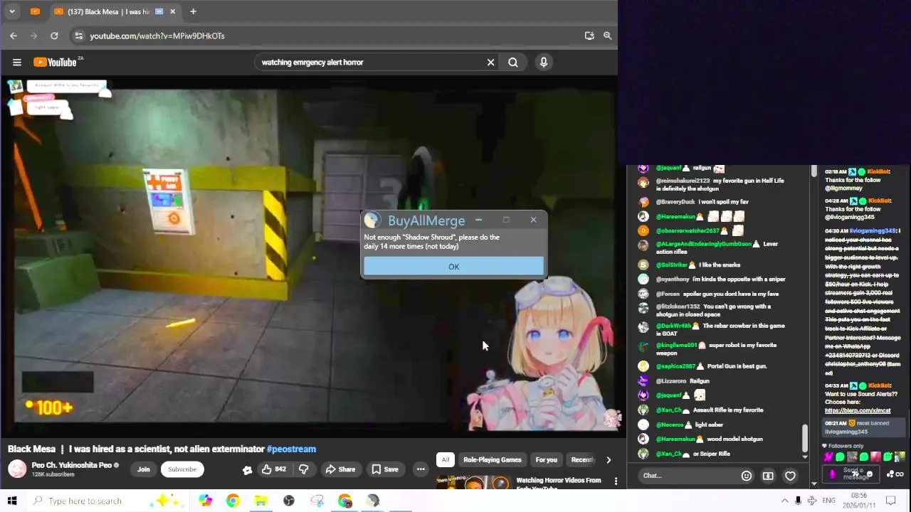The image size is (911, 512).
Task: Show hidden system tray icons
Action: tap(784, 501)
